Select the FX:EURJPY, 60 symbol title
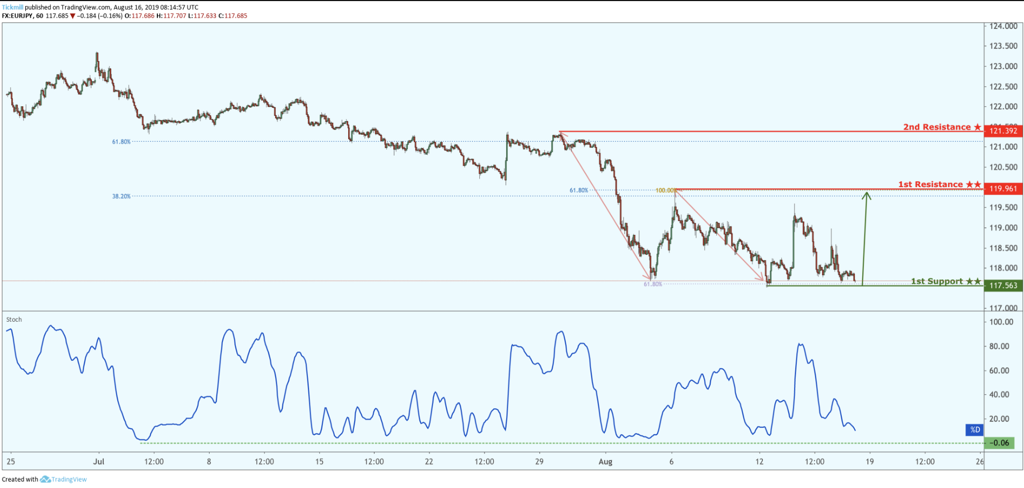 (x=23, y=16)
